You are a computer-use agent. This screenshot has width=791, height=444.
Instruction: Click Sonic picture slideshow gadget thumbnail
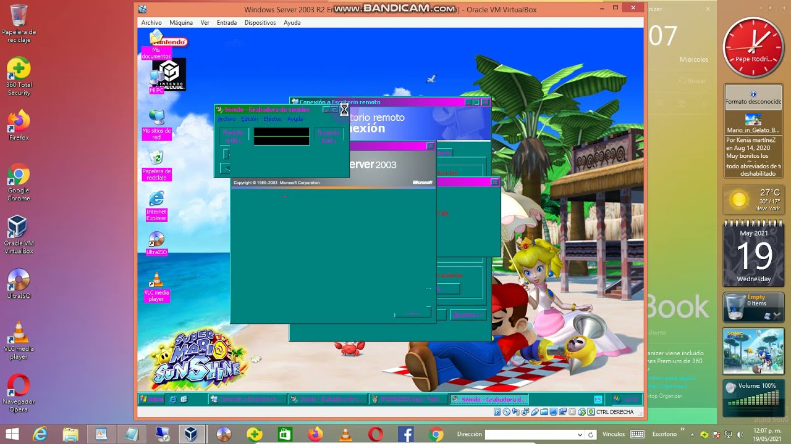[754, 351]
